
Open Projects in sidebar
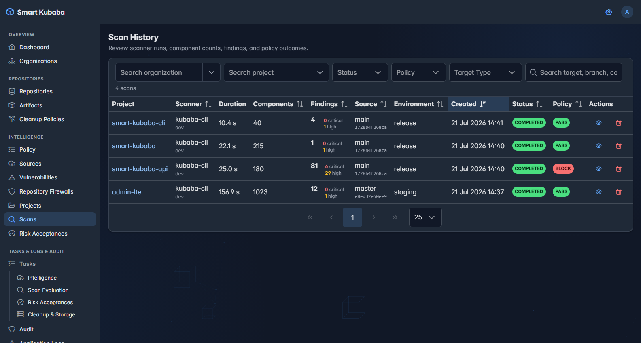click(50, 206)
